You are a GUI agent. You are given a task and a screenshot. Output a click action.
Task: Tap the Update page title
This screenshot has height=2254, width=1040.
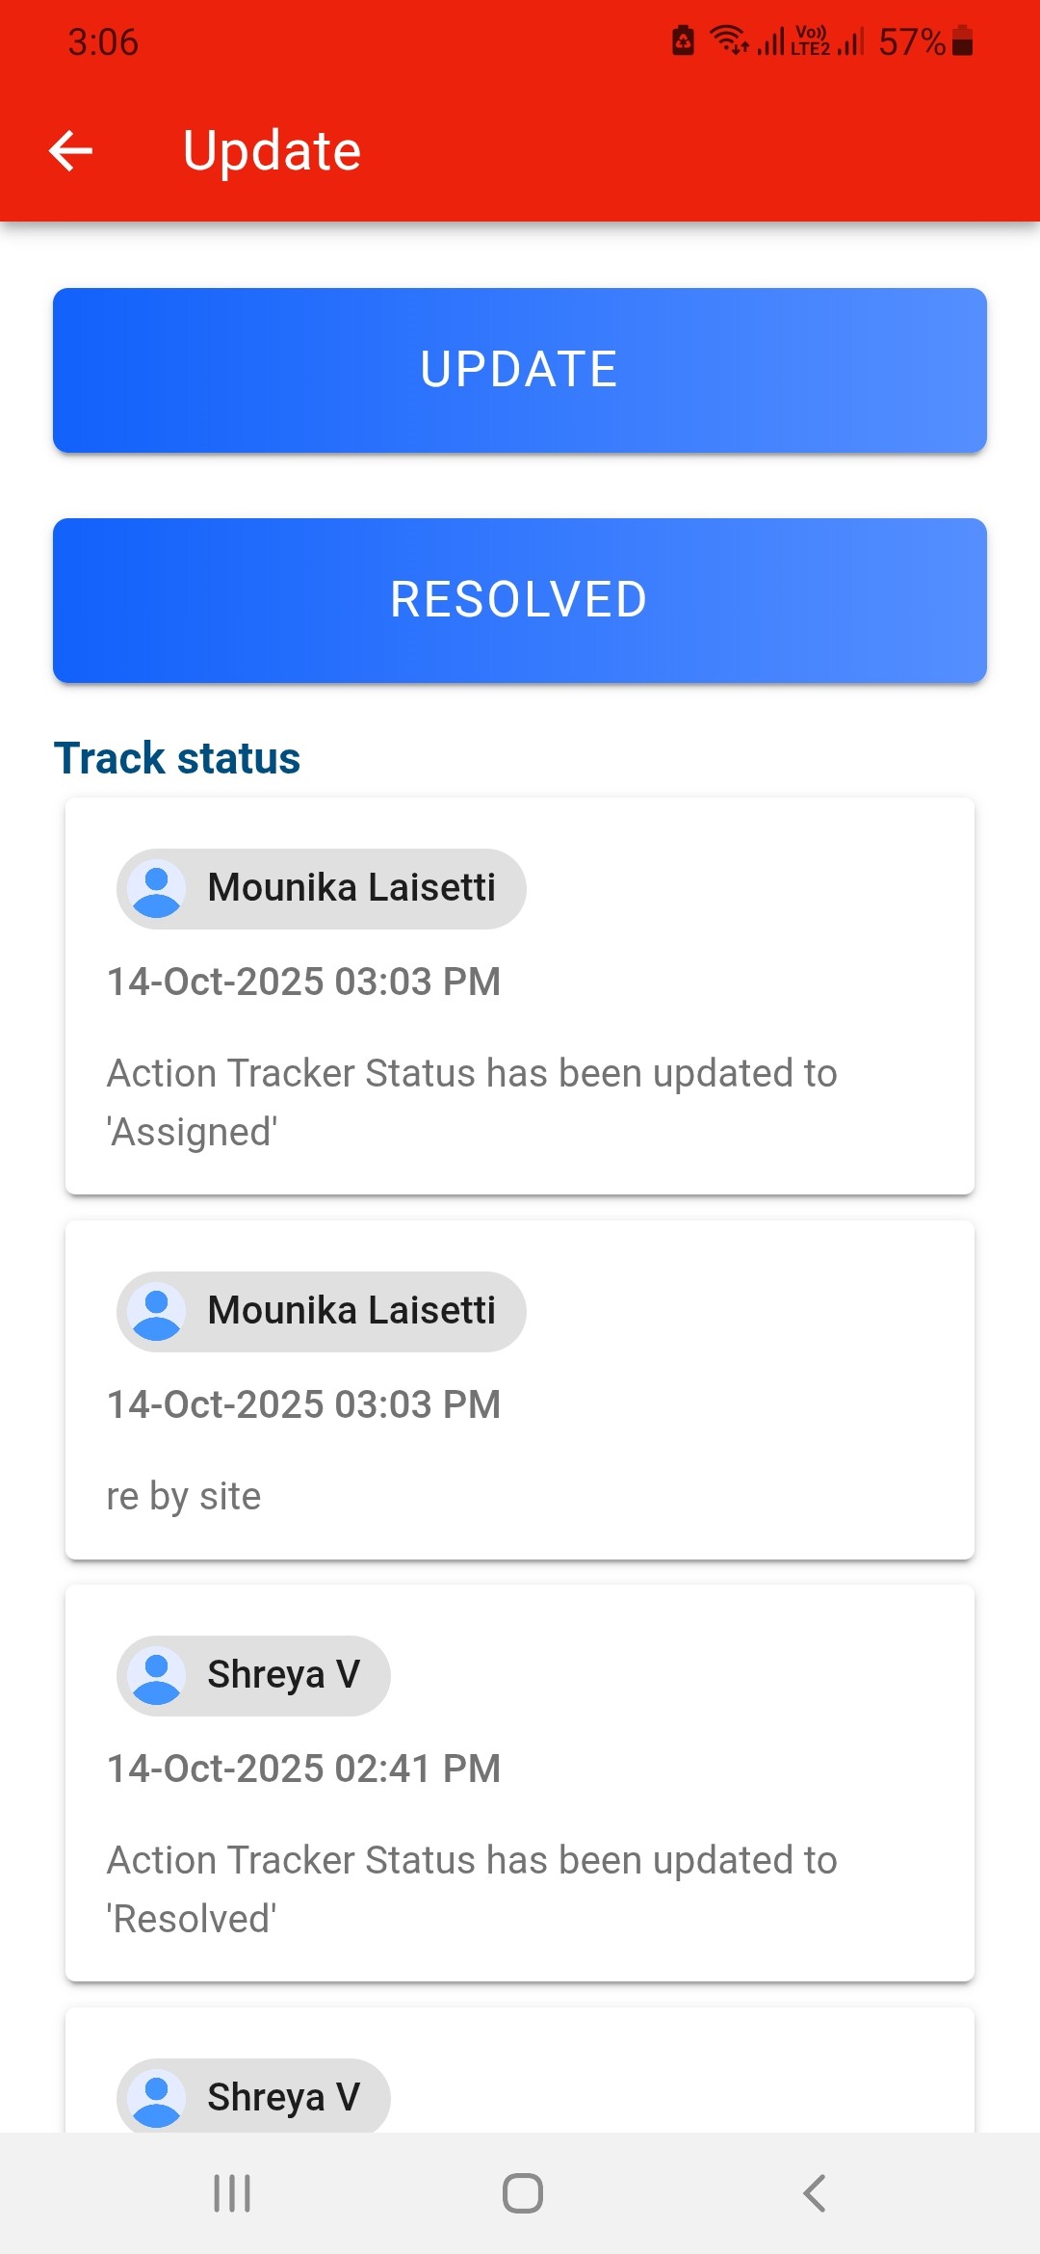272,151
